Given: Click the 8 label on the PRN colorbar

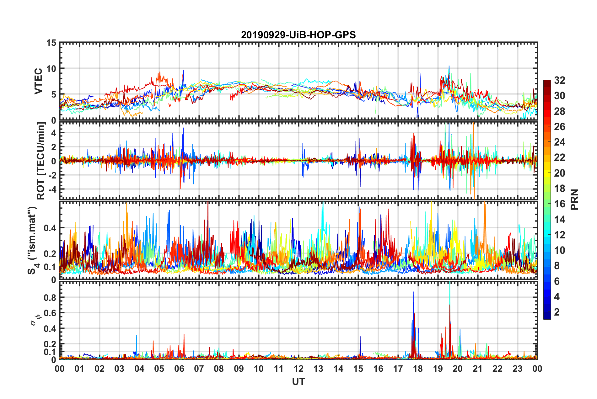Looking at the screenshot, I should tap(557, 266).
